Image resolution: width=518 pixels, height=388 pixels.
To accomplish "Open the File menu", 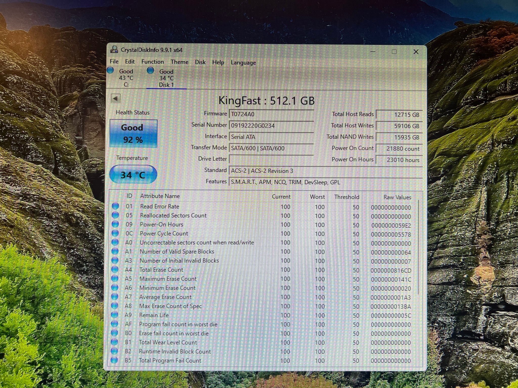I will click(114, 61).
